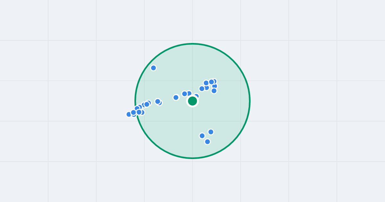
Task: Choose the leftmost of the three lower blue dots
Action: [202, 136]
